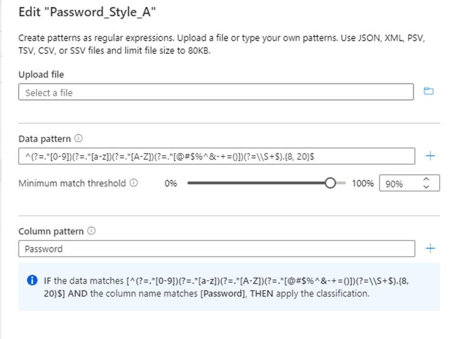Click the 100% label beside the slider
Image resolution: width=457 pixels, height=339 pixels.
362,184
